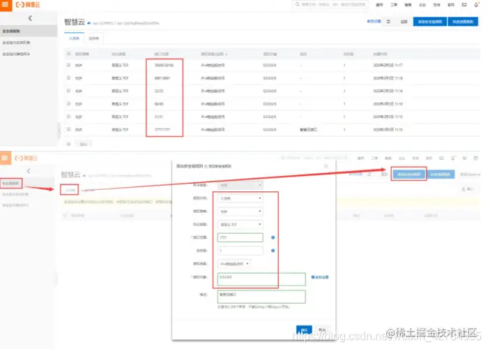Image resolution: width=488 pixels, height=349 pixels.
Task: Open 工单 in the upper console top navigation
Action: click(x=394, y=5)
